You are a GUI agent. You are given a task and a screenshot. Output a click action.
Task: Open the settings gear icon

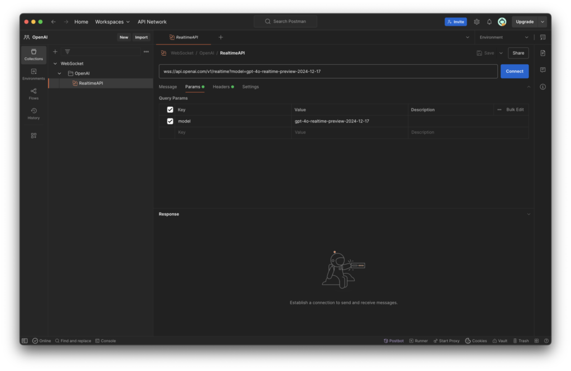tap(477, 22)
